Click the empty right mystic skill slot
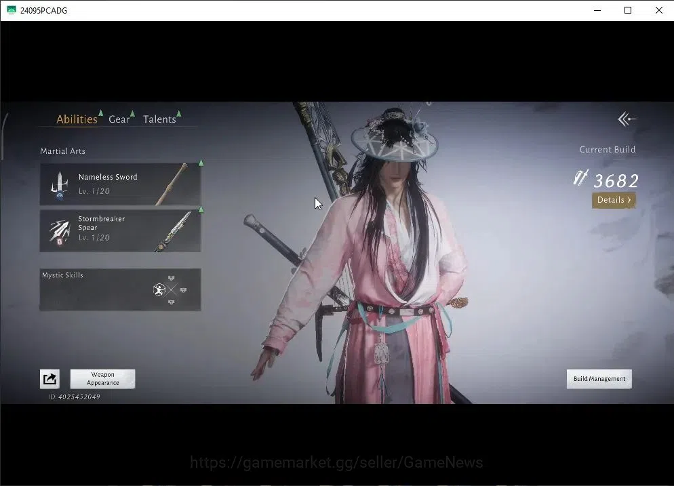Screen dimensions: 674x486 point(184,291)
